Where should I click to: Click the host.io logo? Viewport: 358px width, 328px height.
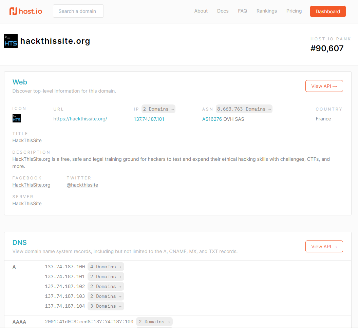[x=26, y=11]
